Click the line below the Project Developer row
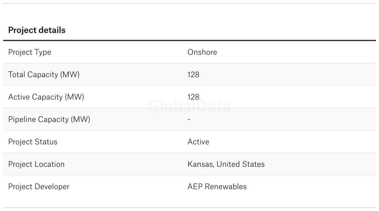The width and height of the screenshot is (379, 211). (x=189, y=208)
